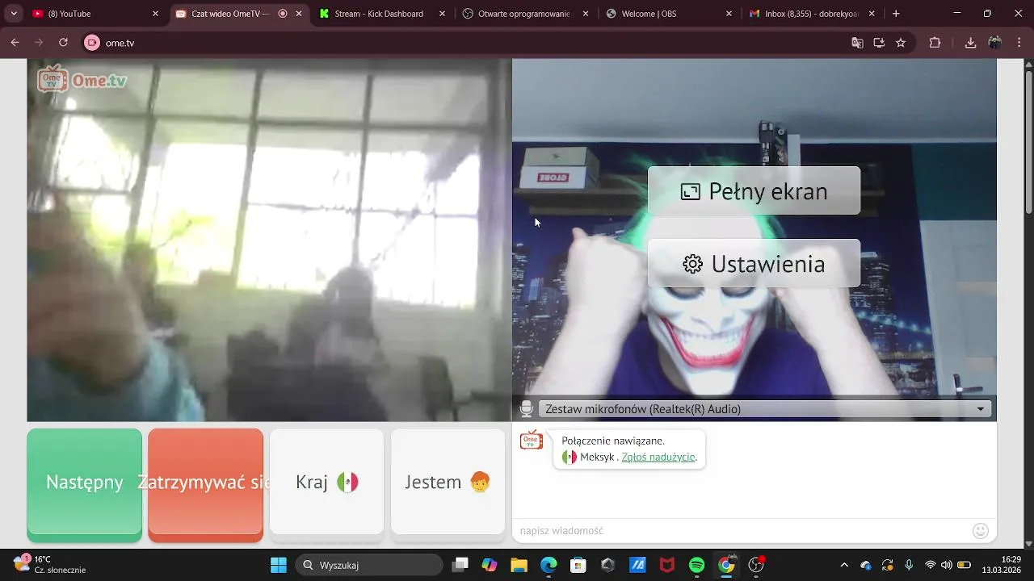
Task: Open volume speaker tray icon
Action: [x=947, y=565]
